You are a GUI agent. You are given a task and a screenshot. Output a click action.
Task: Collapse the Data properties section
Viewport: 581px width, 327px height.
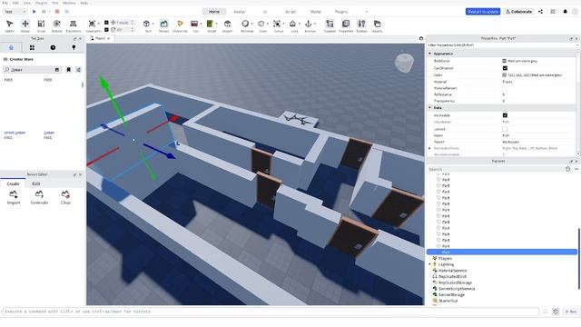tap(429, 107)
